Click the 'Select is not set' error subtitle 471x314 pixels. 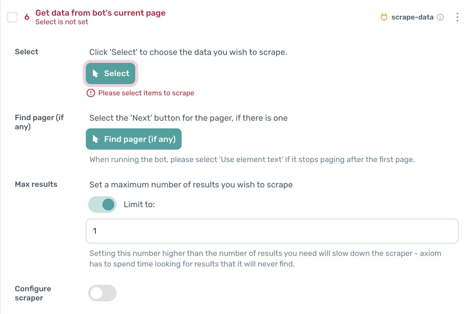pos(62,22)
